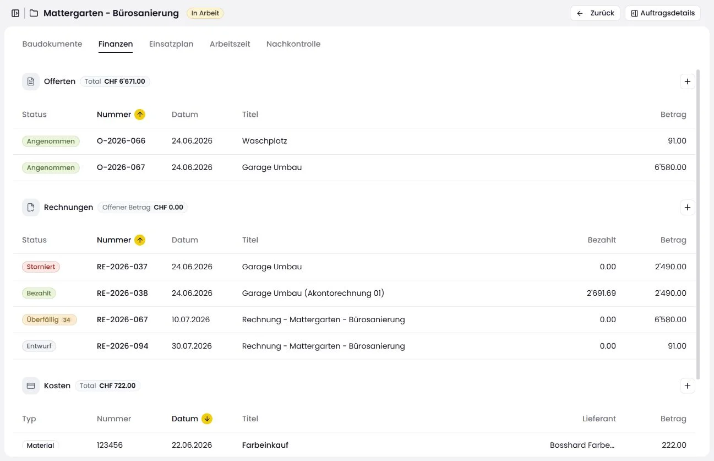Toggle the sidebar panel icon
The width and height of the screenshot is (714, 461).
pyautogui.click(x=15, y=13)
